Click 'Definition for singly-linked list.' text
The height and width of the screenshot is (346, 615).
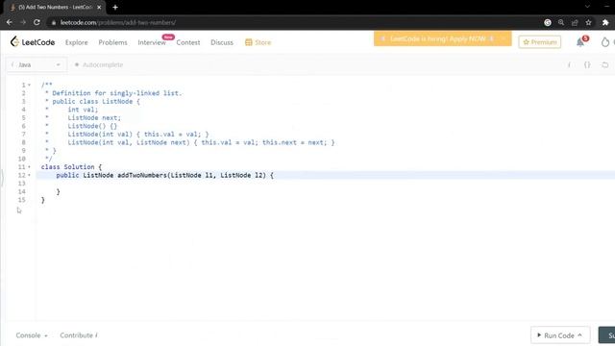click(117, 93)
